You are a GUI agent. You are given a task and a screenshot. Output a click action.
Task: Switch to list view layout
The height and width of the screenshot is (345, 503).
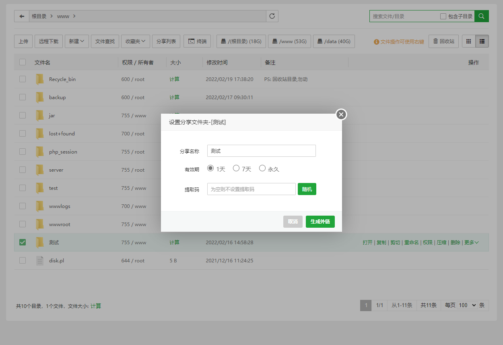tap(481, 41)
